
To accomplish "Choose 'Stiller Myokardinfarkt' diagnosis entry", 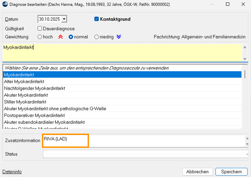I will pyautogui.click(x=25, y=102).
